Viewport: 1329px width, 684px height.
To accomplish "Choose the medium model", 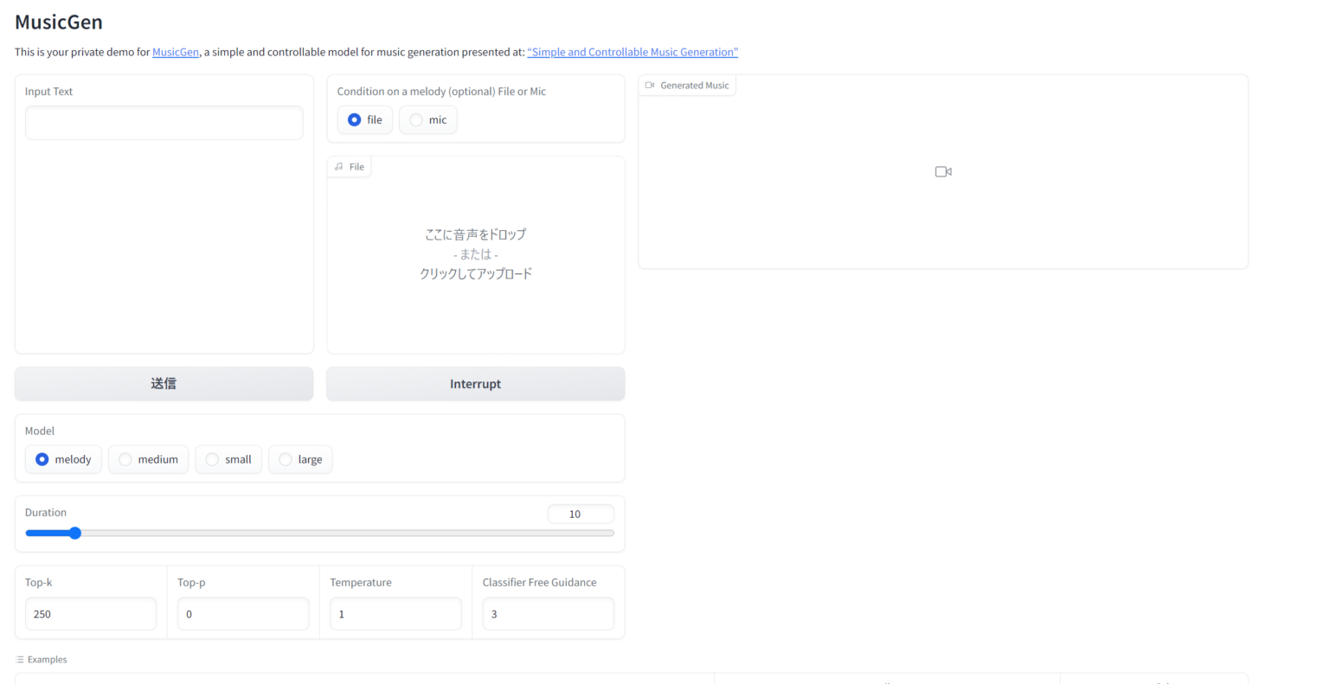I will tap(125, 459).
